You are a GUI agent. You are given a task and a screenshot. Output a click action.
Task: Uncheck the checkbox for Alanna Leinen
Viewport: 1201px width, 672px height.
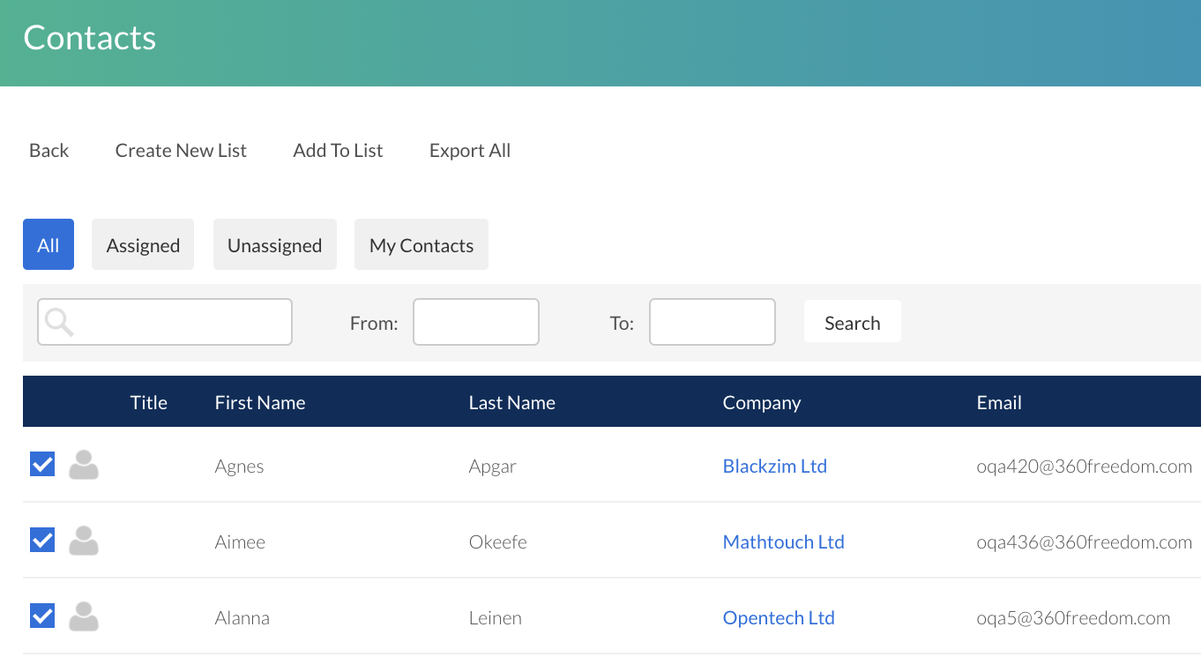[x=42, y=616]
